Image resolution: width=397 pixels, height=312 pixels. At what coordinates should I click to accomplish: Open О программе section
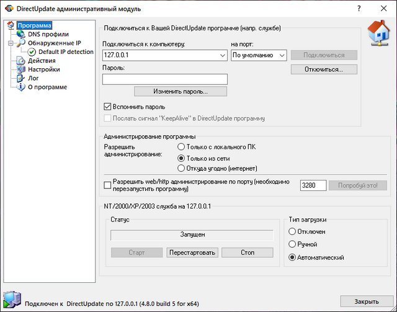[x=47, y=87]
